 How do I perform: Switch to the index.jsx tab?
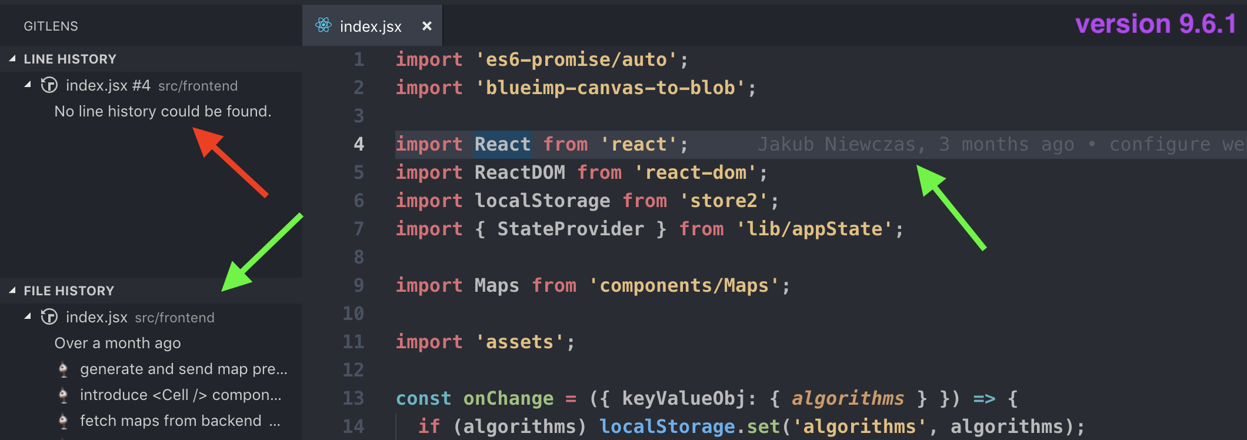(372, 26)
